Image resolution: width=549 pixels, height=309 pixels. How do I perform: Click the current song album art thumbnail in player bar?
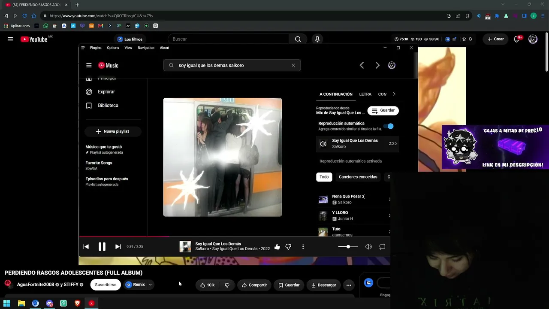click(x=185, y=247)
